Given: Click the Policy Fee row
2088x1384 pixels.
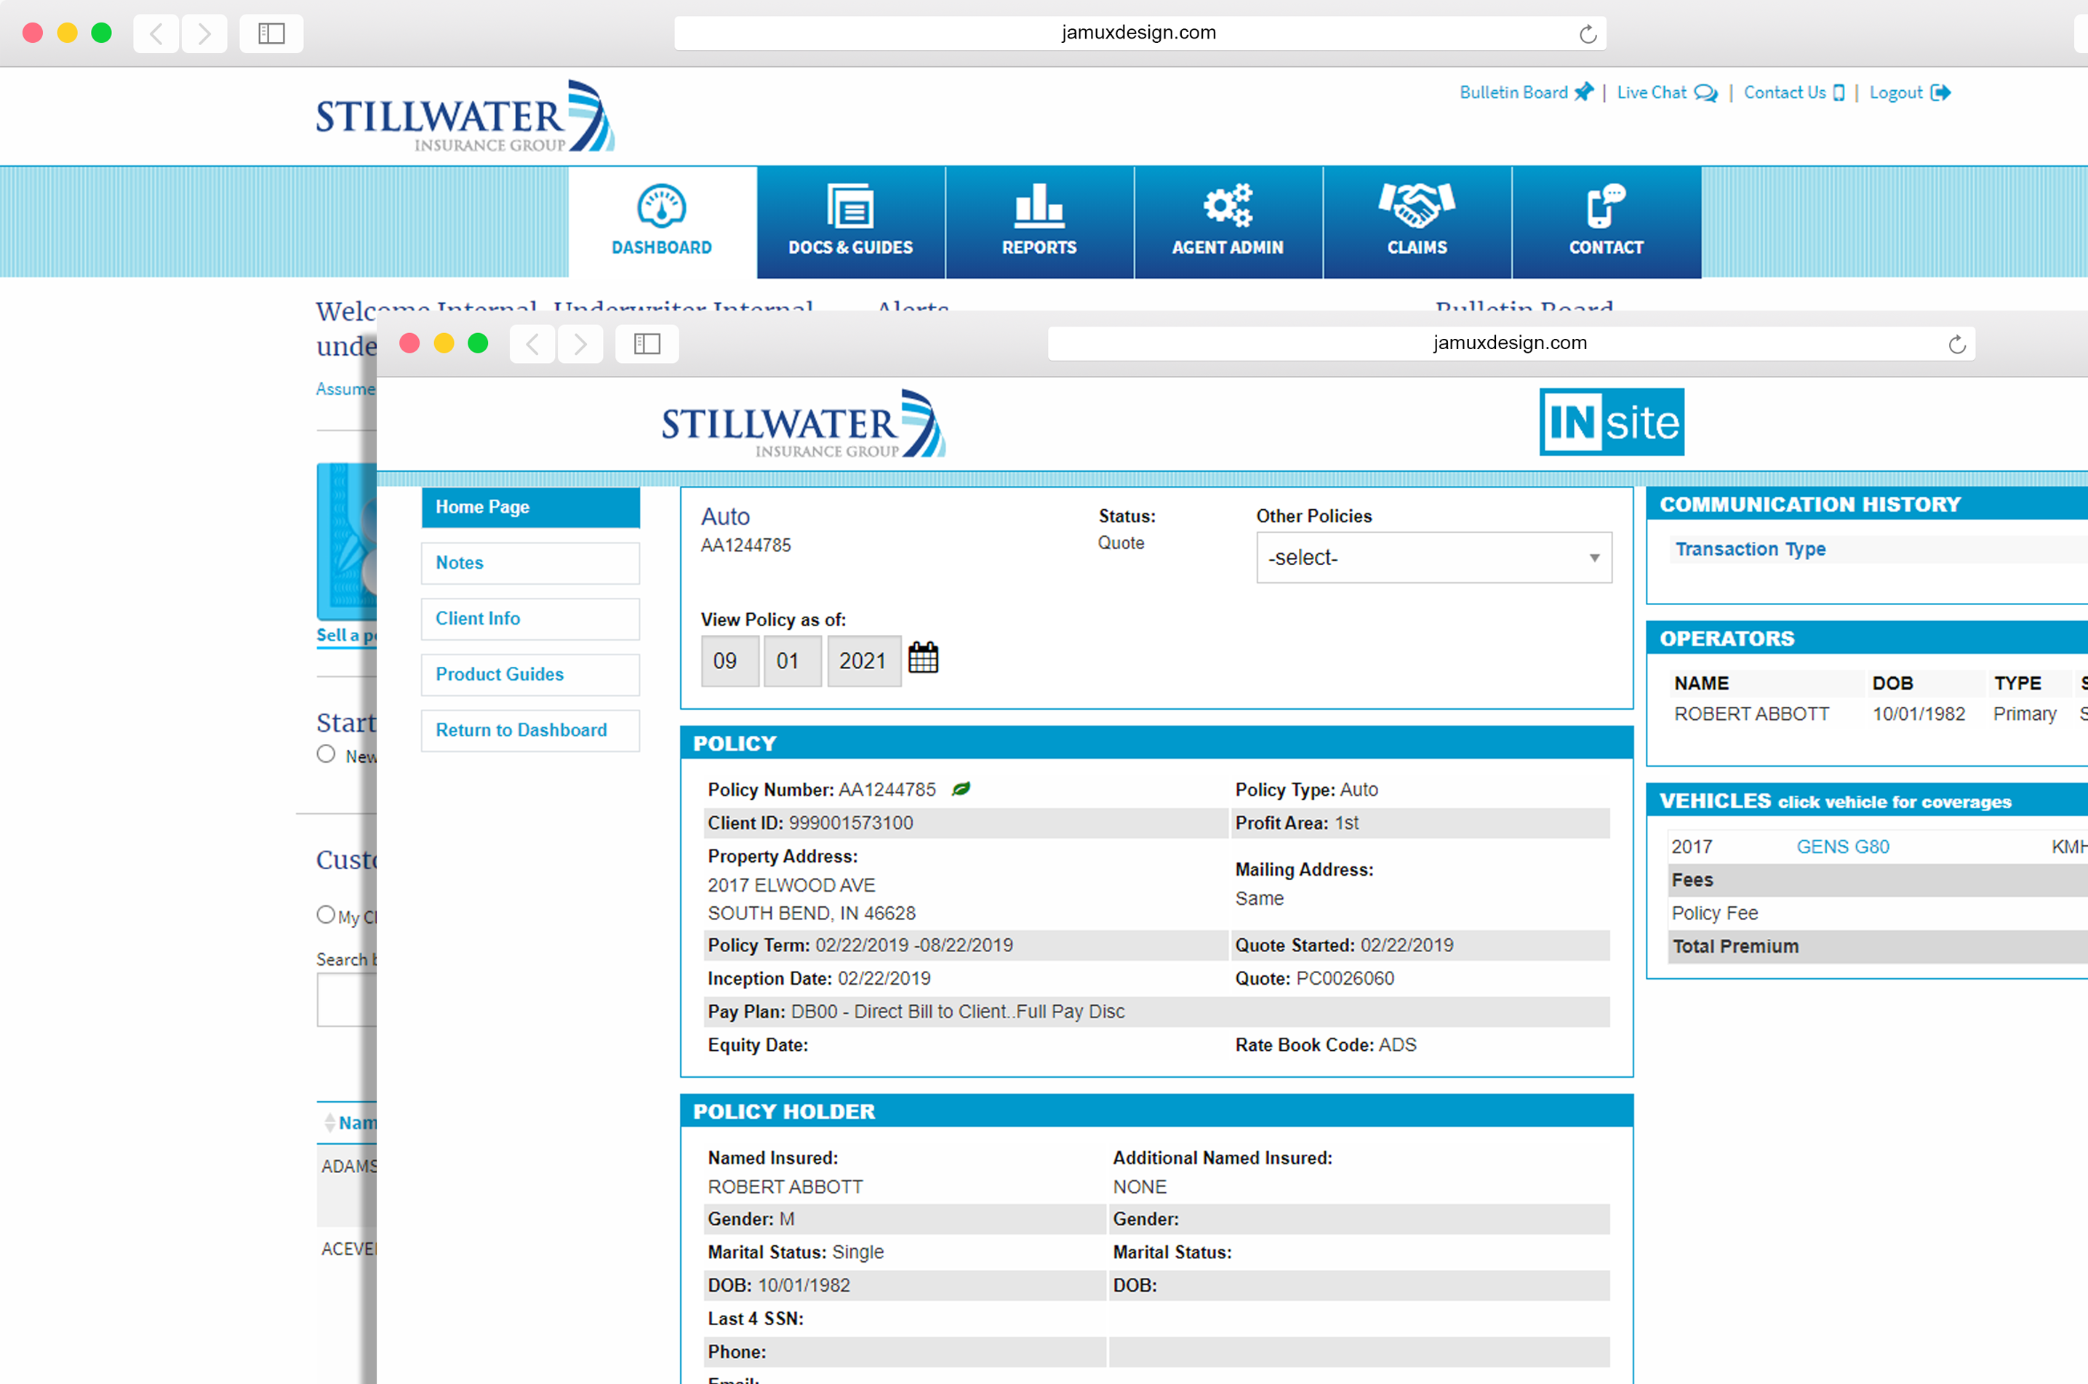Looking at the screenshot, I should point(1879,913).
